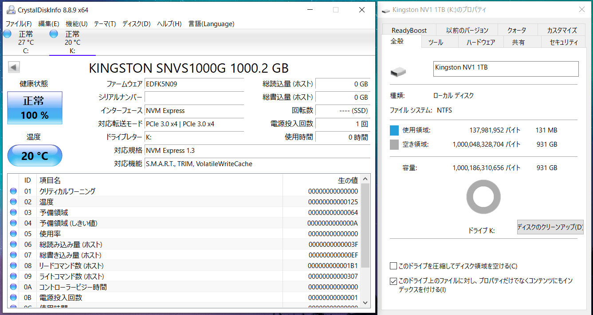Click the SMART list scrollbar up arrow

tap(365, 179)
